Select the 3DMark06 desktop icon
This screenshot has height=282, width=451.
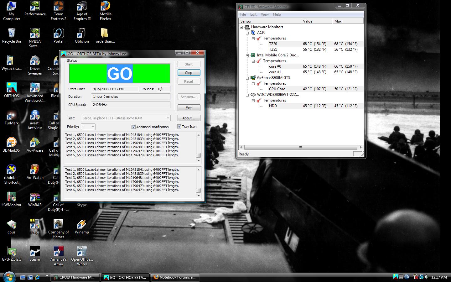(x=11, y=145)
